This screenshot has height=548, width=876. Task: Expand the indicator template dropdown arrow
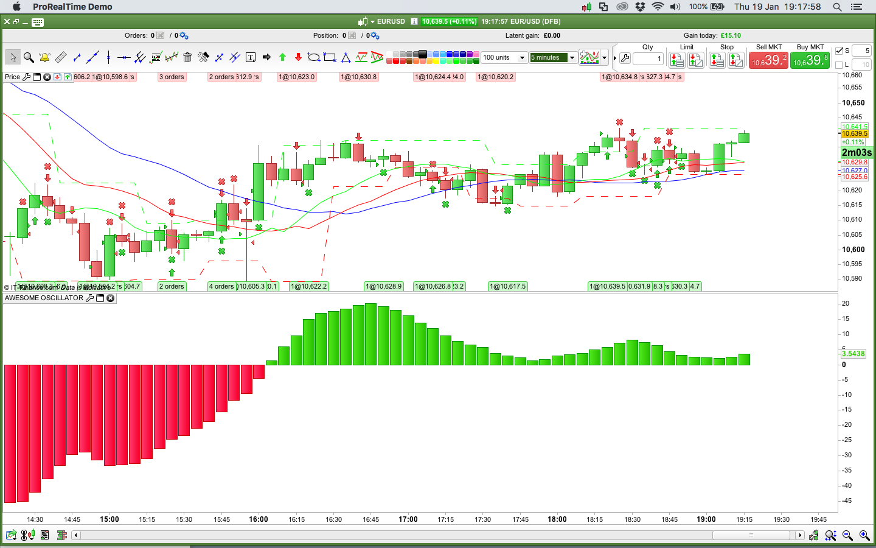tap(605, 58)
